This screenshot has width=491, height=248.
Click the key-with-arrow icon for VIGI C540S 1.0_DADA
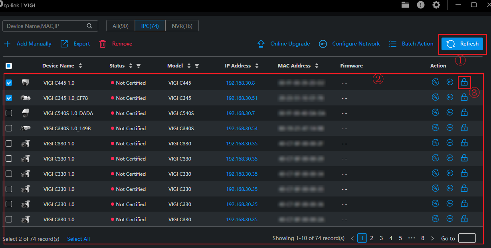(436, 113)
